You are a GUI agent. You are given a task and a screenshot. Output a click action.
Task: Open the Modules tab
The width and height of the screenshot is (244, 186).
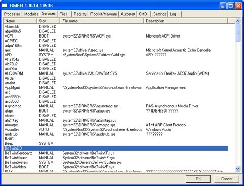(31, 14)
